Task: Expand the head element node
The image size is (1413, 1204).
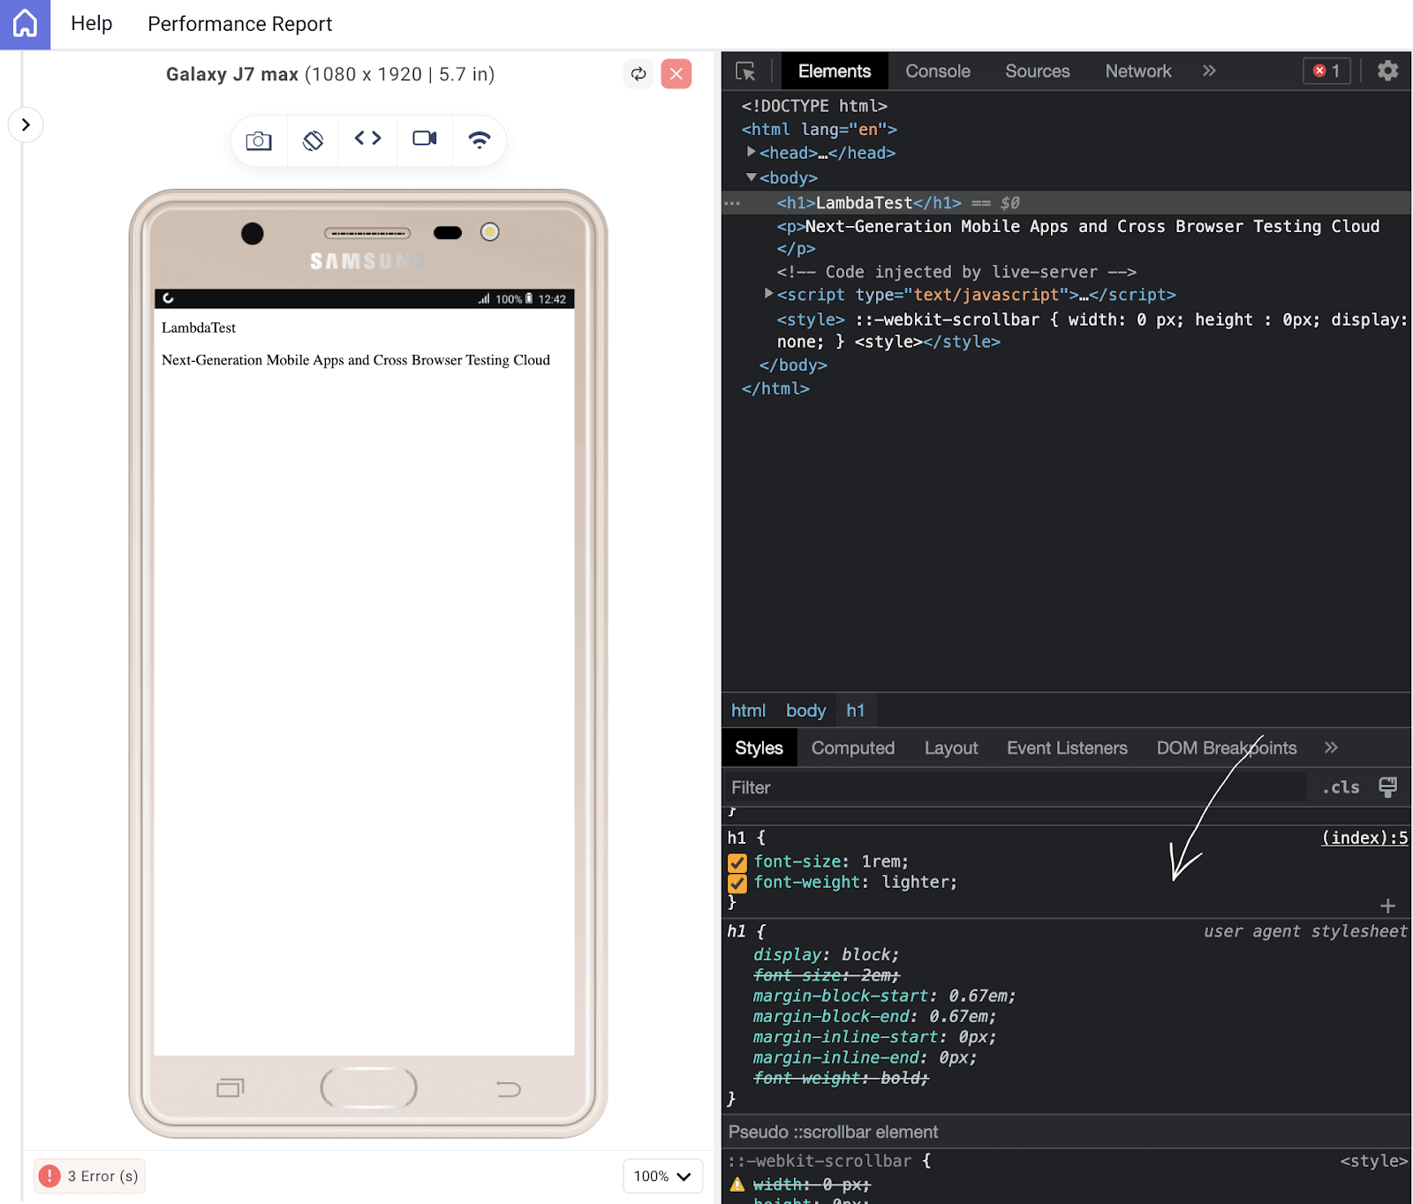Action: (752, 153)
